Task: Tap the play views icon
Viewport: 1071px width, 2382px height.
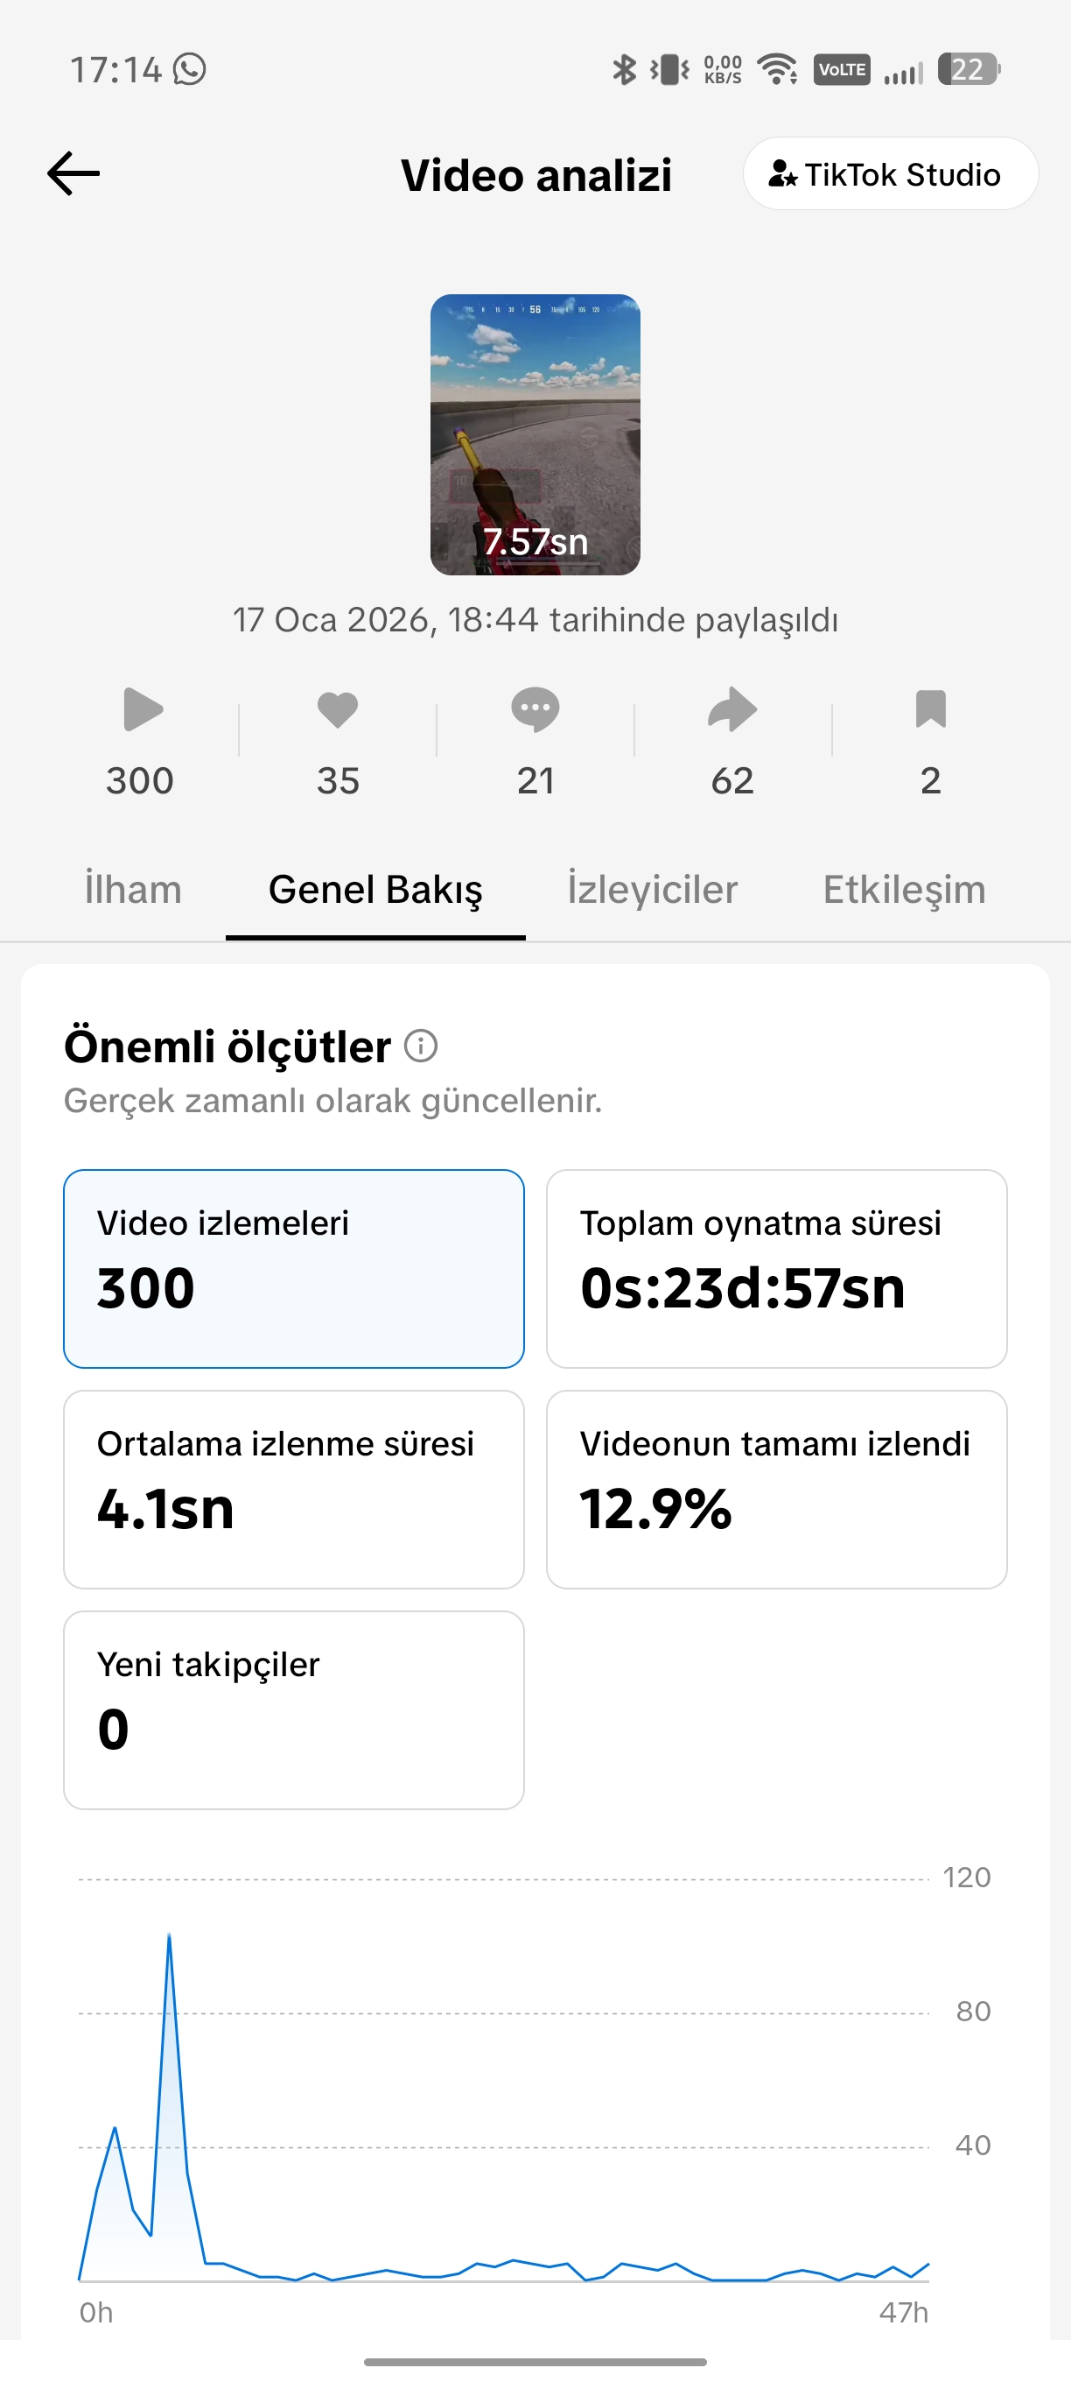Action: (x=143, y=710)
